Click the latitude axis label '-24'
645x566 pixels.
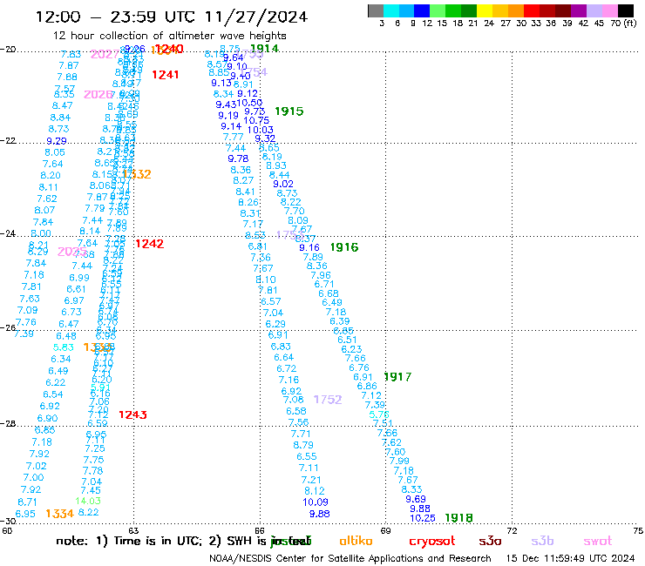[8, 233]
